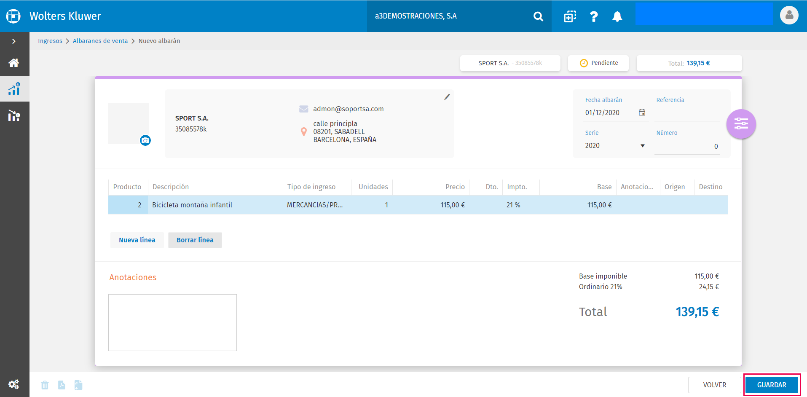Click the Pendiente clock status icon
This screenshot has height=397, width=807.
[584, 63]
